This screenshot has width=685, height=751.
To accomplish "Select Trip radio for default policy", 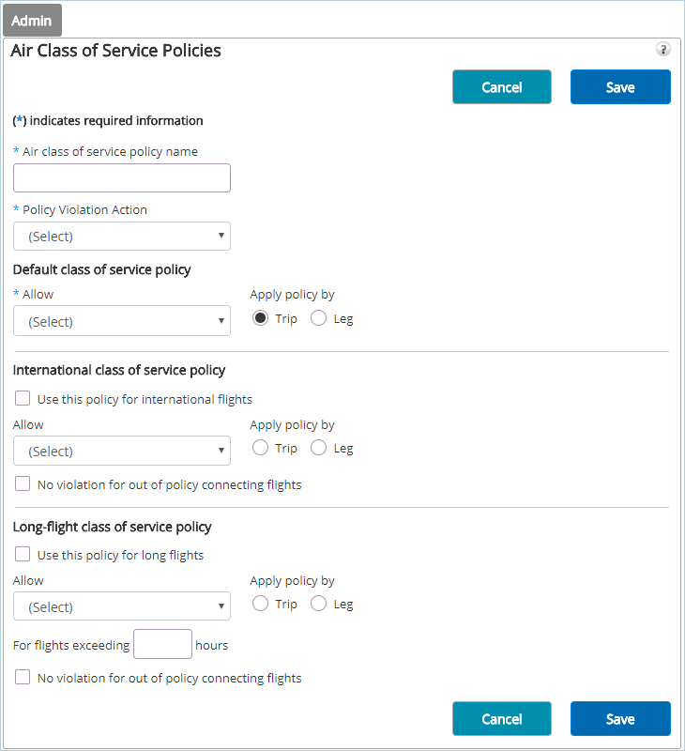I will [261, 318].
